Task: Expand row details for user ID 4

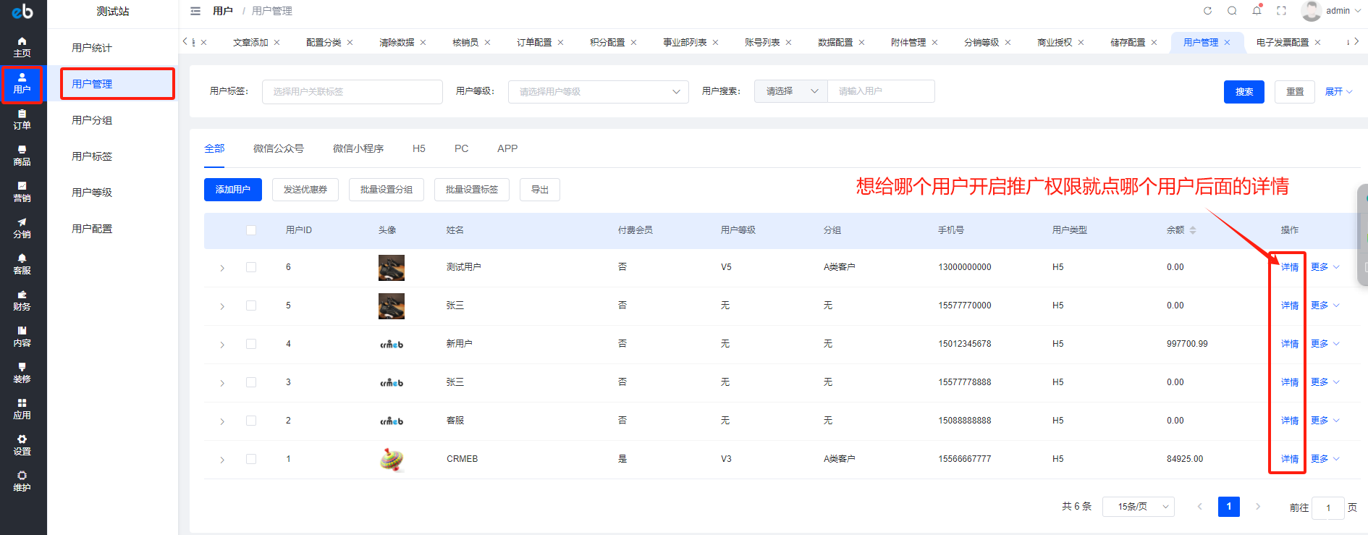Action: tap(222, 345)
